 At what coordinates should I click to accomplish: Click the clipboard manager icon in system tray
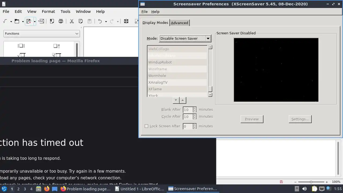pos(314,189)
